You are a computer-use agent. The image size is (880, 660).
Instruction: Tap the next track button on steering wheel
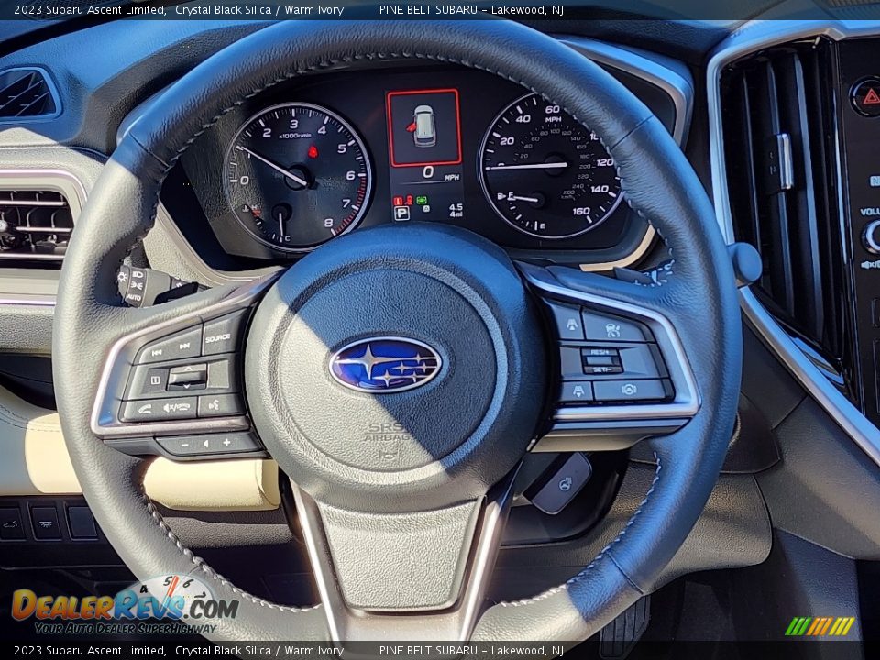184,346
